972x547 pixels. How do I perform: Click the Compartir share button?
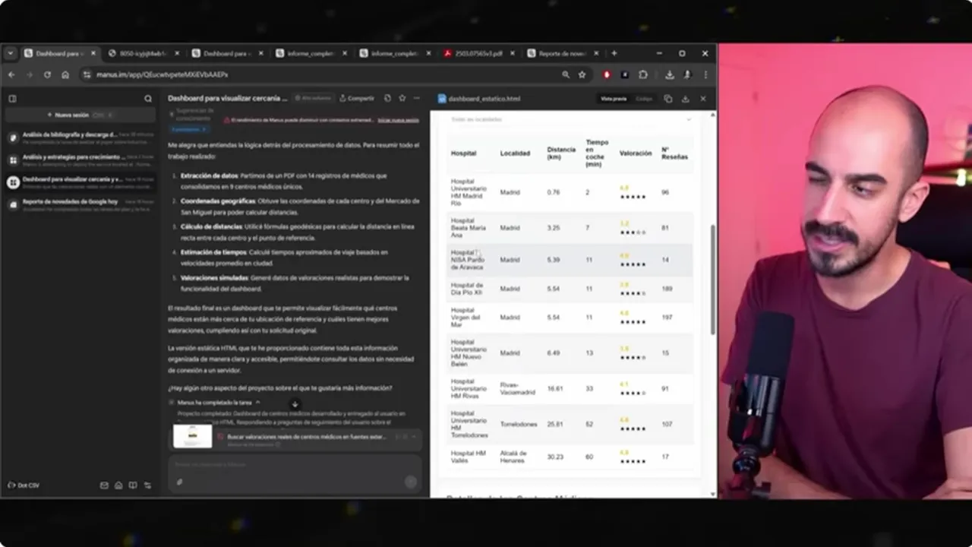pos(357,98)
